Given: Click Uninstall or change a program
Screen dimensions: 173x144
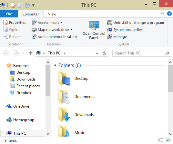Looking at the screenshot, I should coord(135,23).
